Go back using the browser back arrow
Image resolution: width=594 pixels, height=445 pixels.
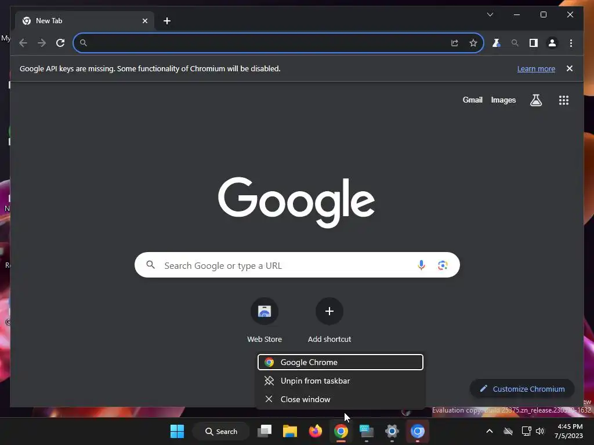click(x=23, y=43)
